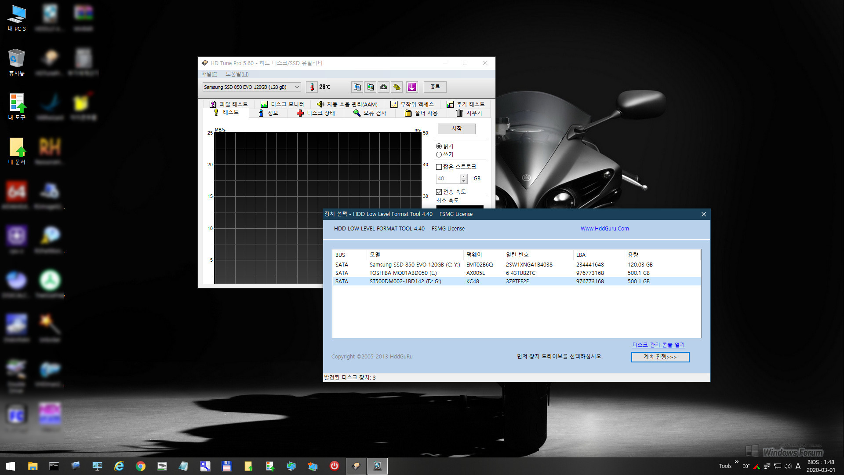Click the red power button taskbar icon
The height and width of the screenshot is (475, 844).
[334, 466]
